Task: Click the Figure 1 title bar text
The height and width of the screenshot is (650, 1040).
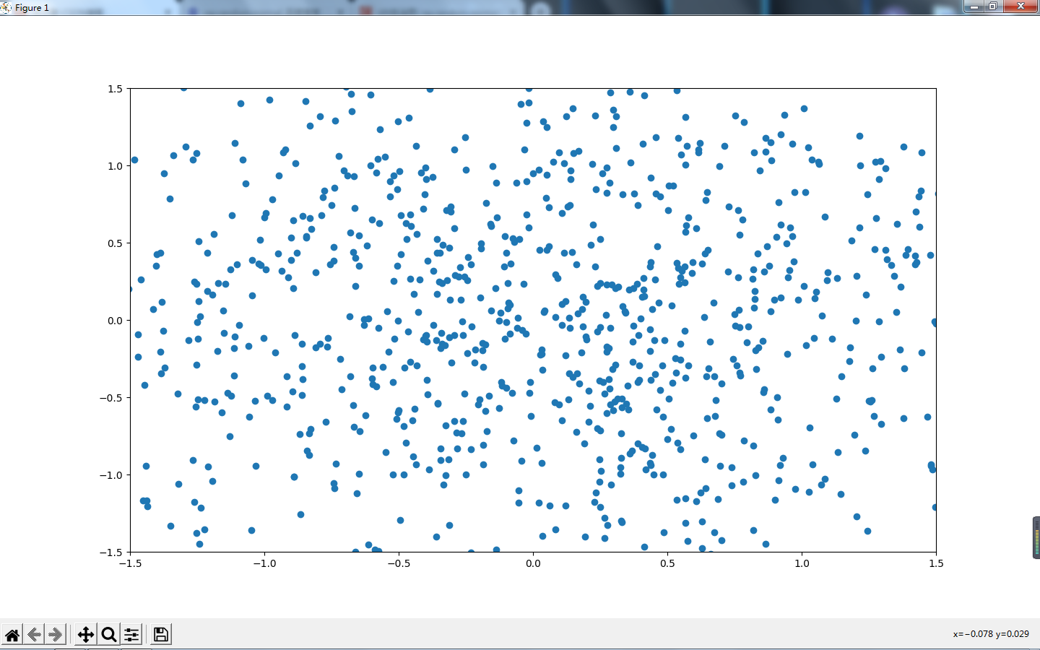Action: [32, 8]
